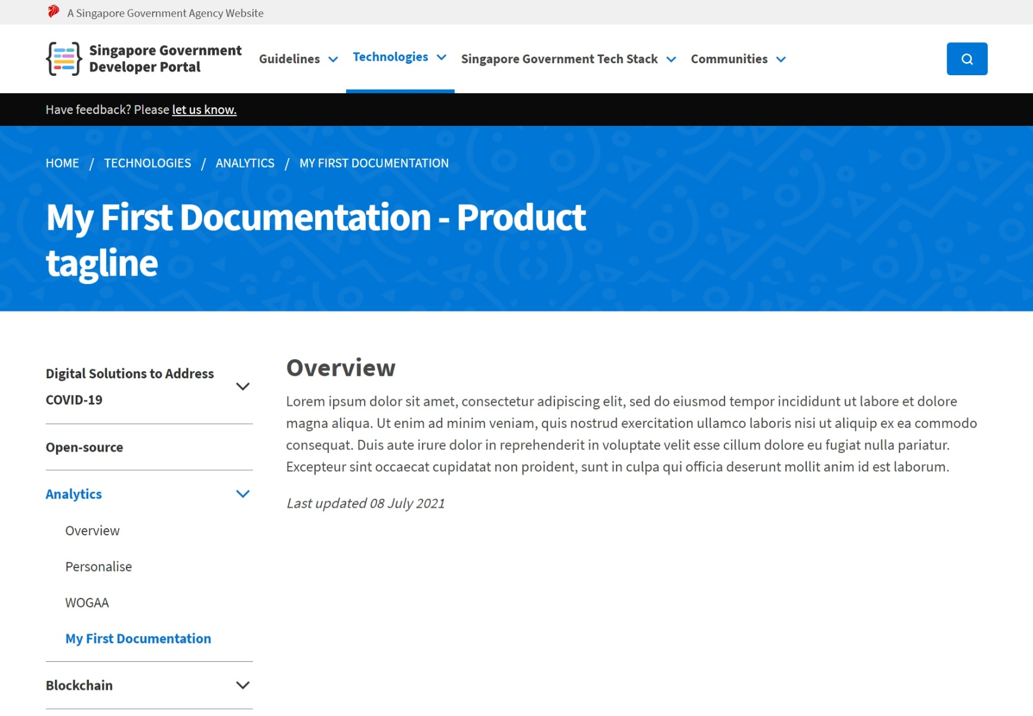This screenshot has height=716, width=1033.
Task: Expand the Blockchain chevron in sidebar
Action: tap(243, 685)
